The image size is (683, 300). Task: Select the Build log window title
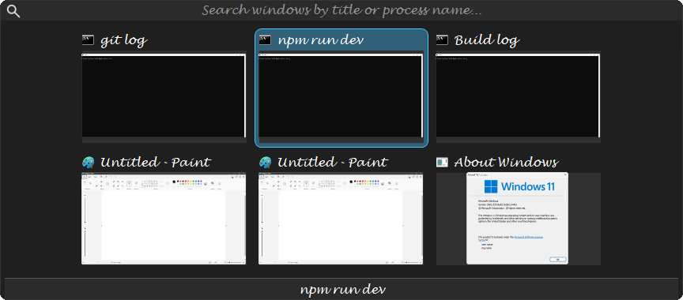coord(487,41)
